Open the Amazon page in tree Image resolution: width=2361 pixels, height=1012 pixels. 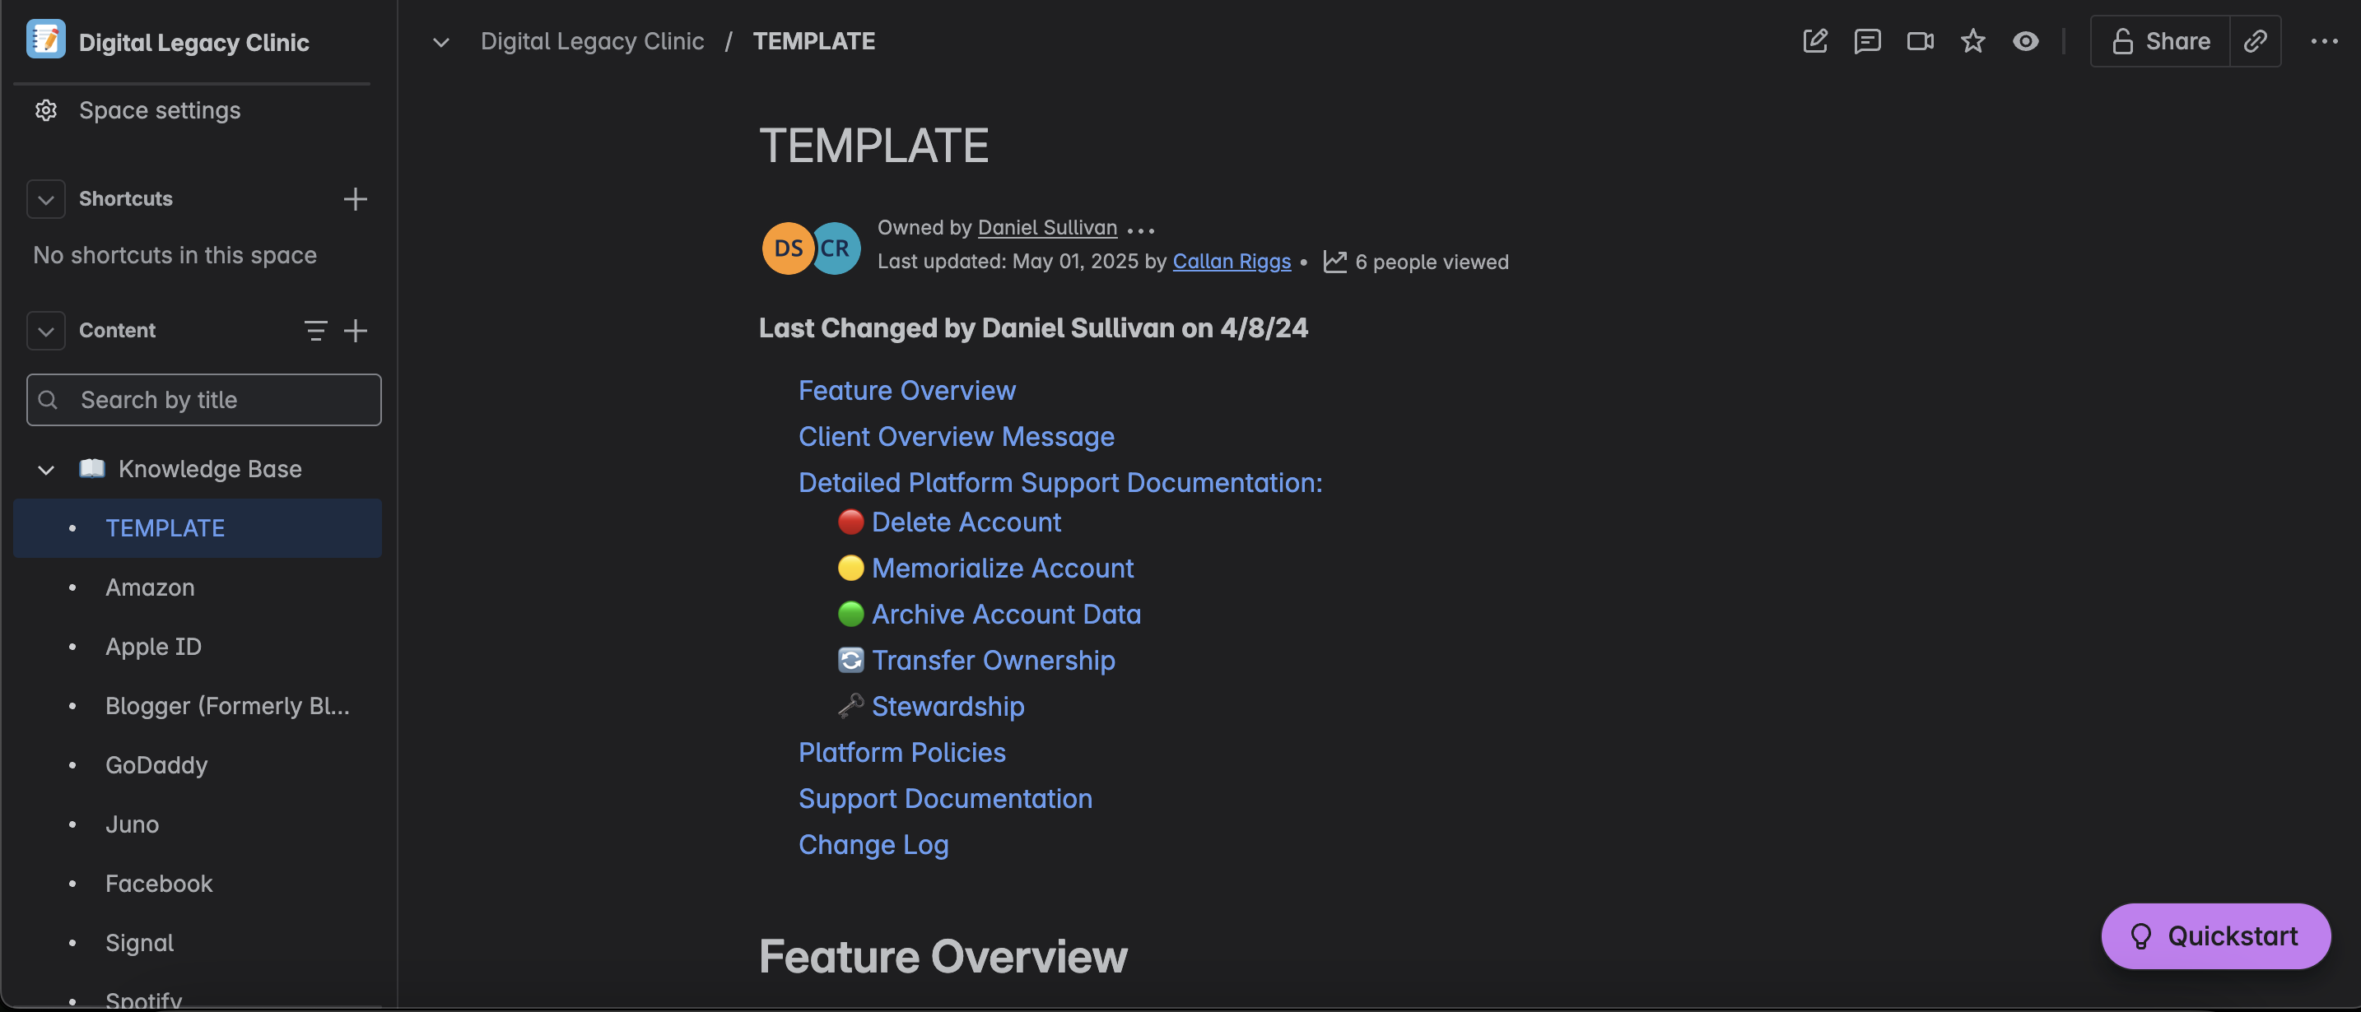point(149,587)
